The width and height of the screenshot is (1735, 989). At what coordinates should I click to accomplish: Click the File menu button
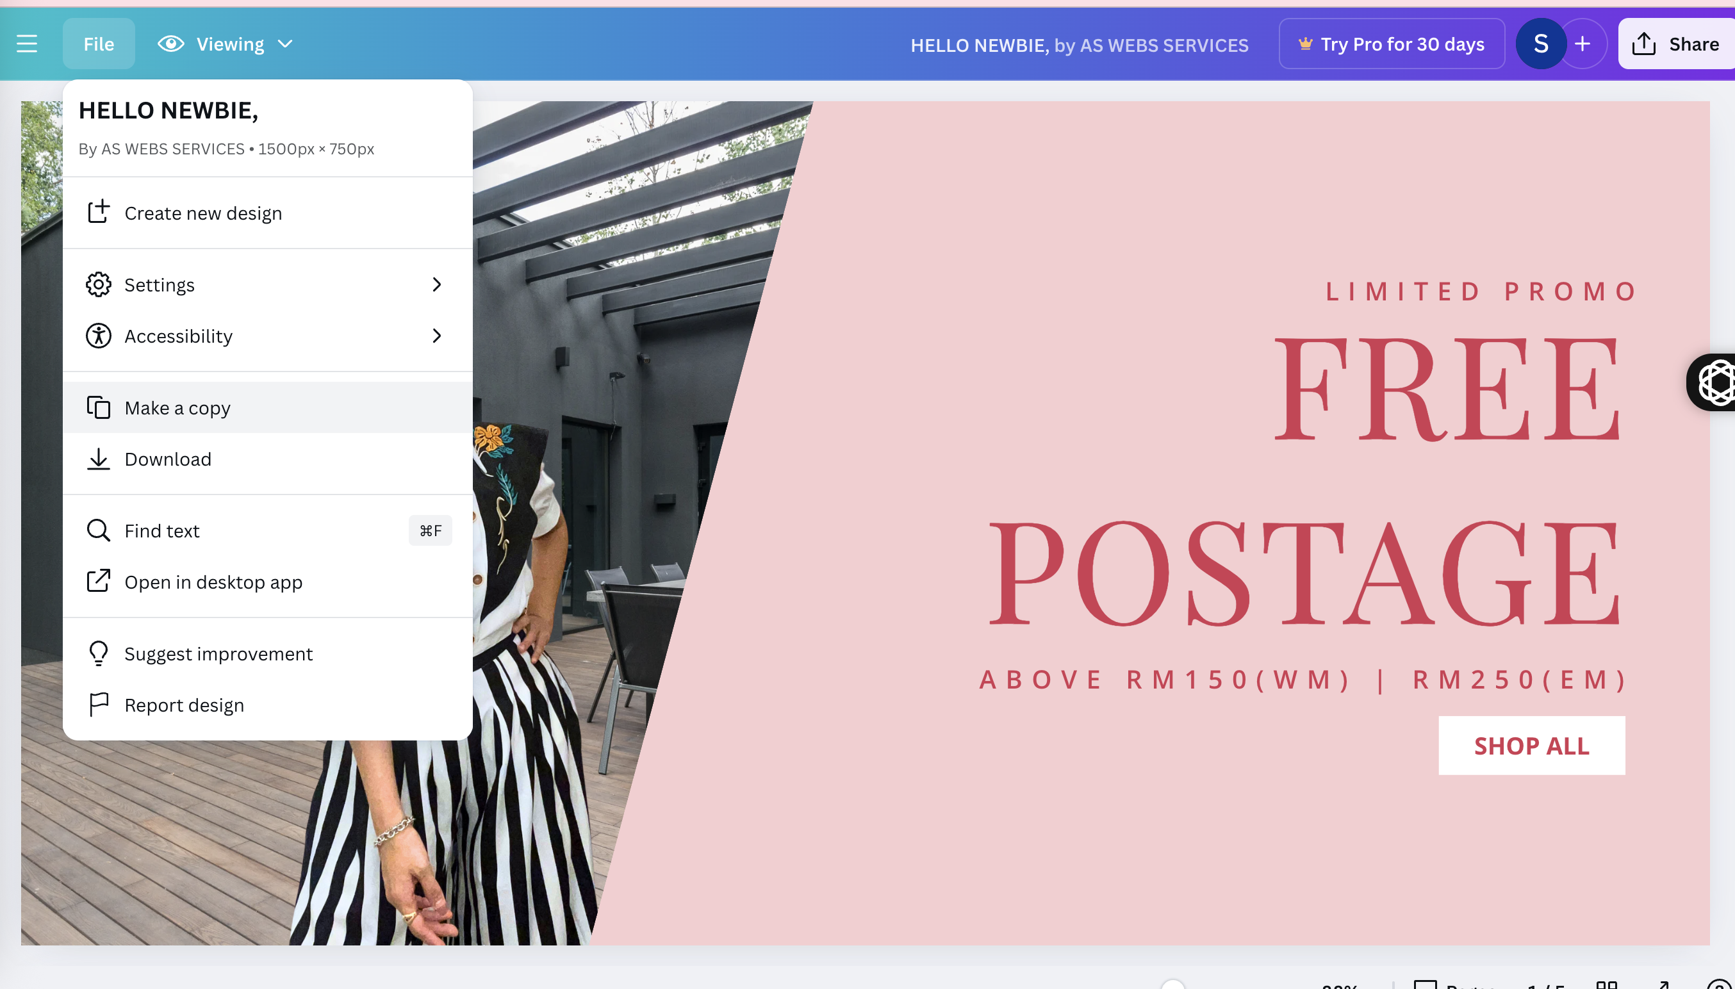point(99,44)
